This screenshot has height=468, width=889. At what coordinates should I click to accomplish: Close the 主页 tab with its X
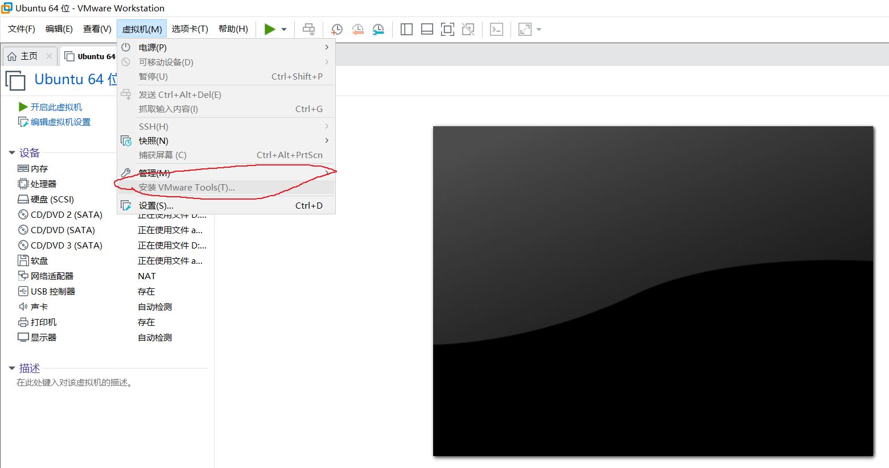tap(49, 56)
